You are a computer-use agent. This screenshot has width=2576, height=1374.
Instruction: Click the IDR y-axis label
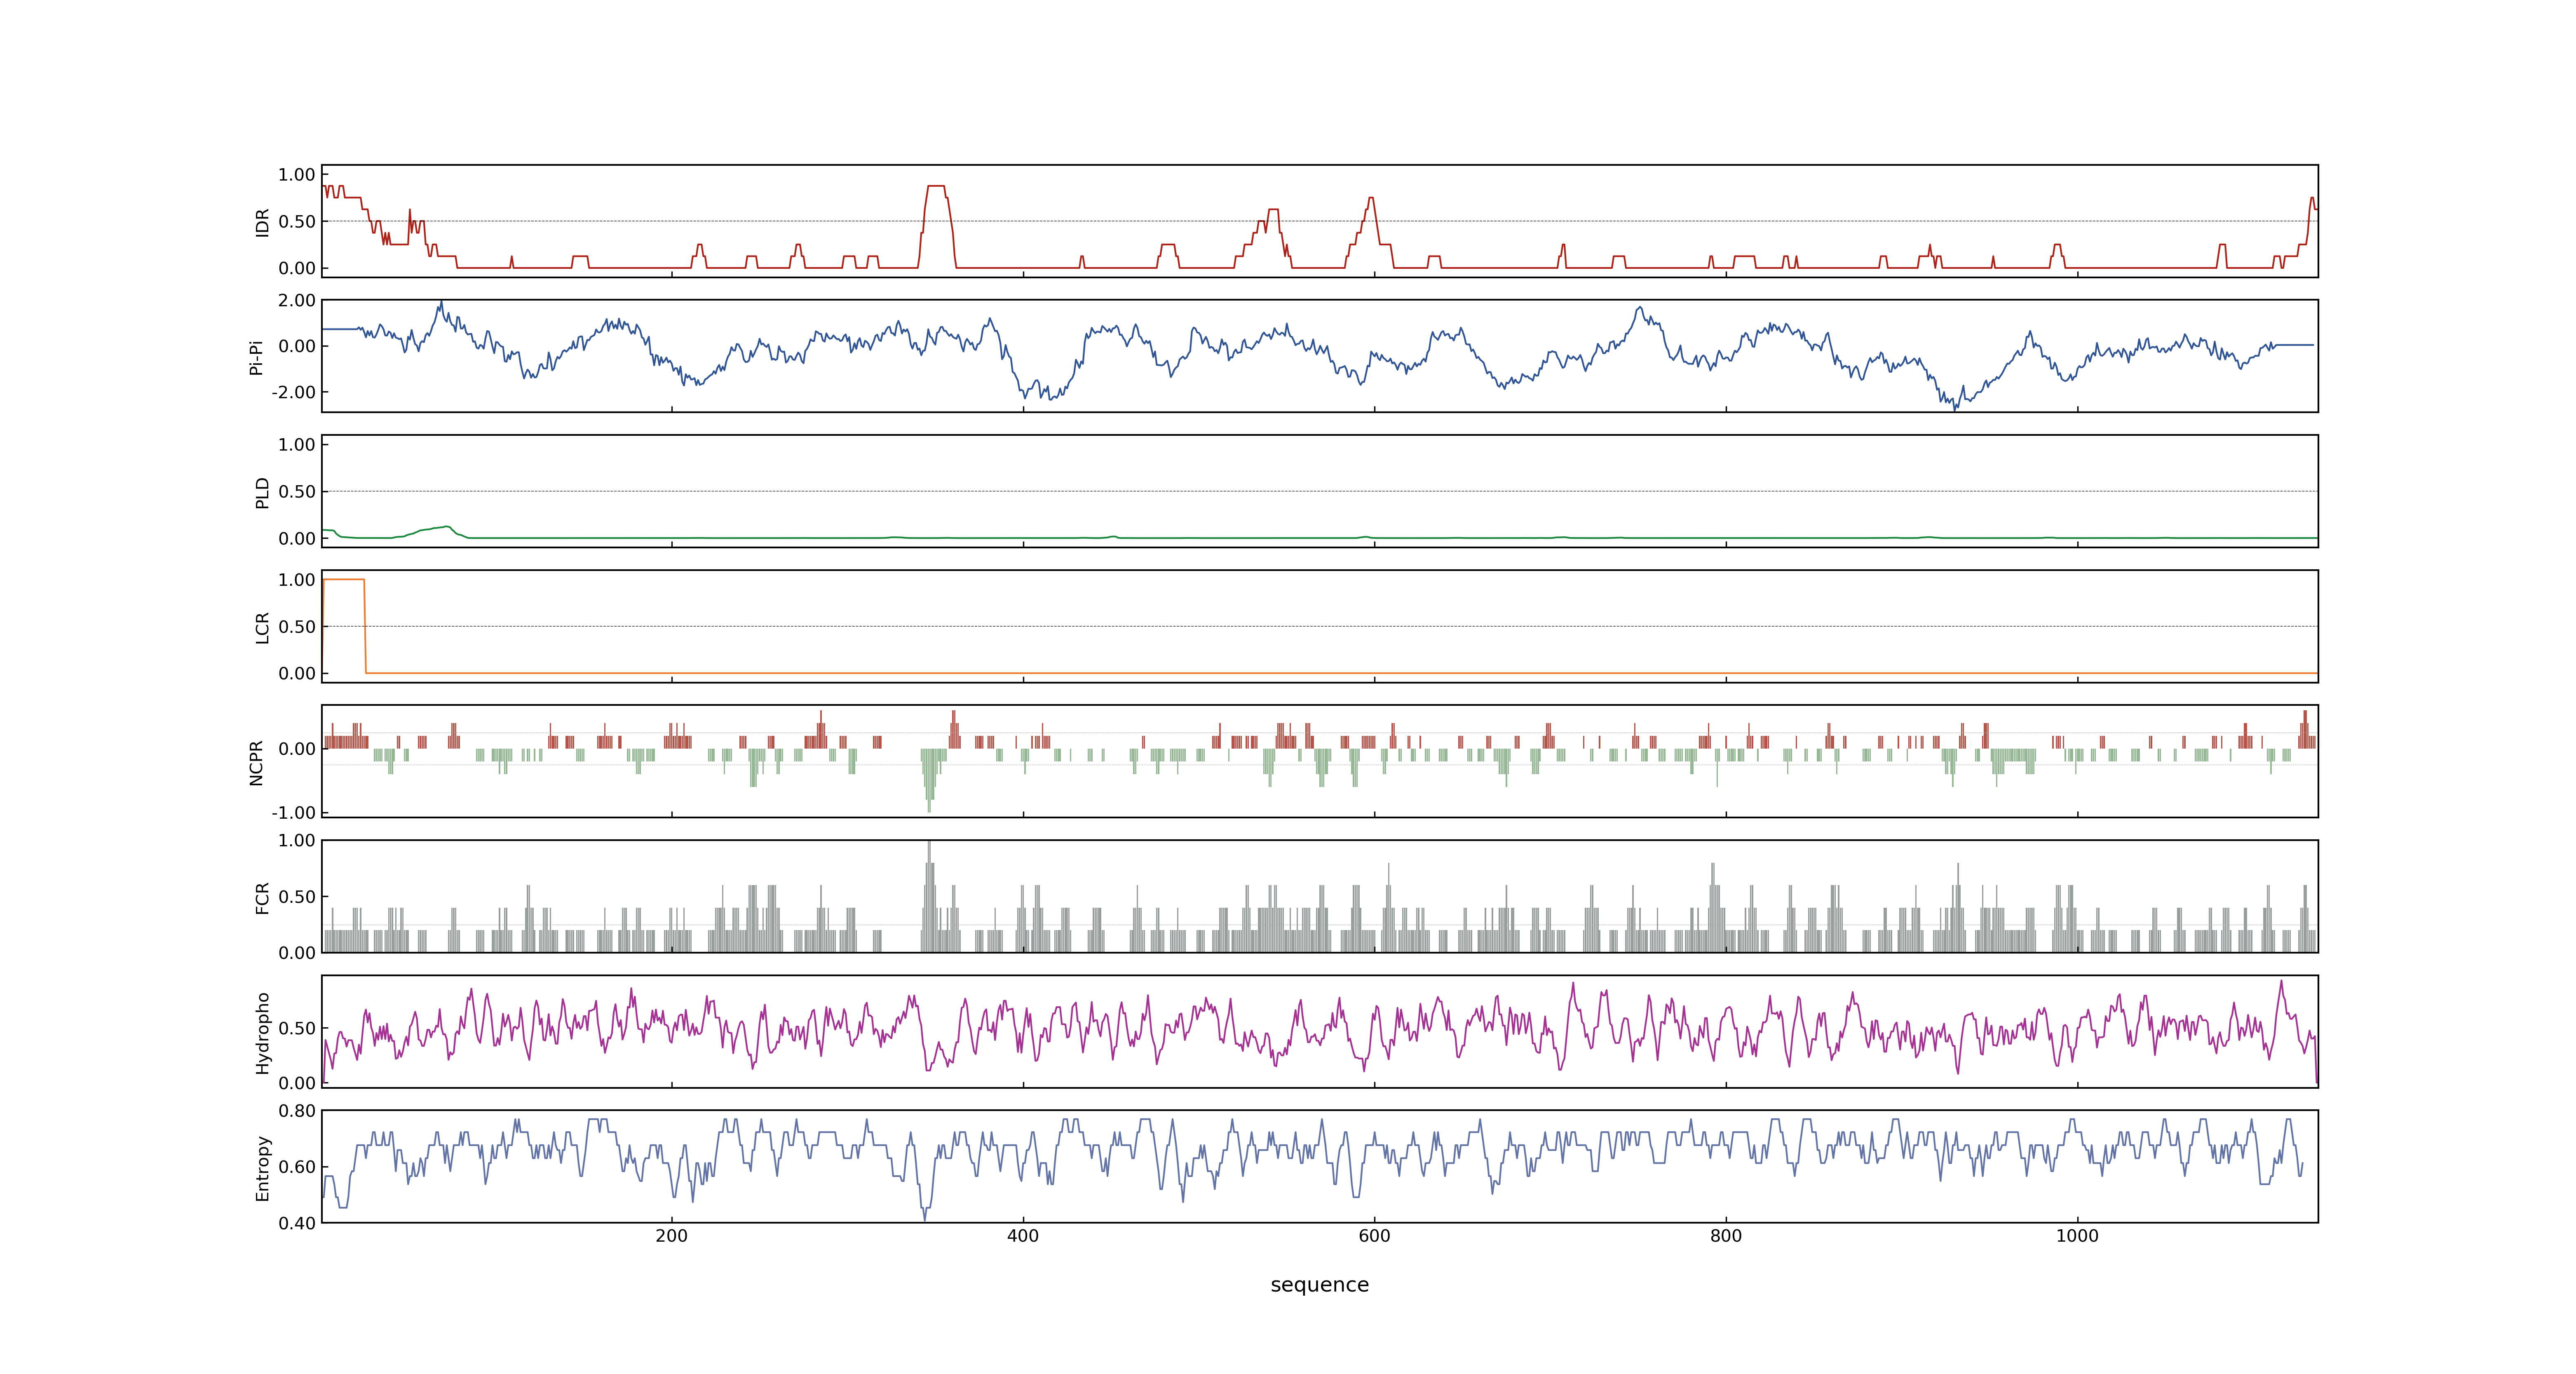click(262, 222)
